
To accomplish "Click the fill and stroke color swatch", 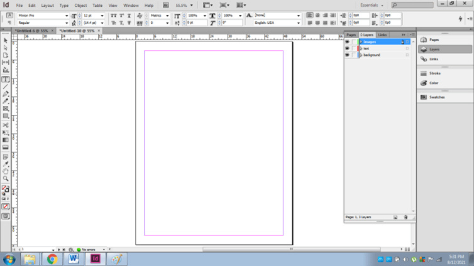I will point(5,188).
